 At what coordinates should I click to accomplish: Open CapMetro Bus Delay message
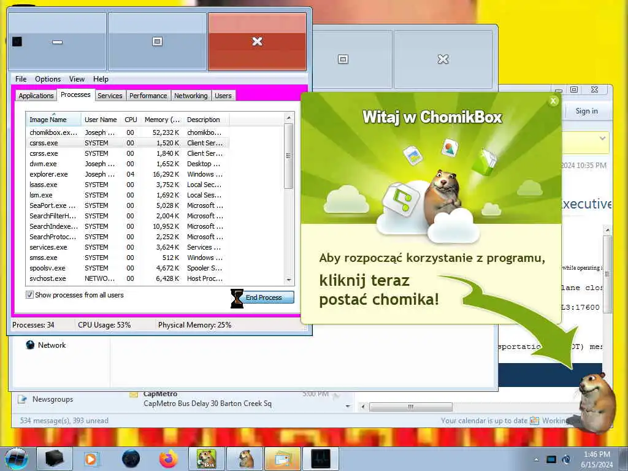tap(207, 404)
